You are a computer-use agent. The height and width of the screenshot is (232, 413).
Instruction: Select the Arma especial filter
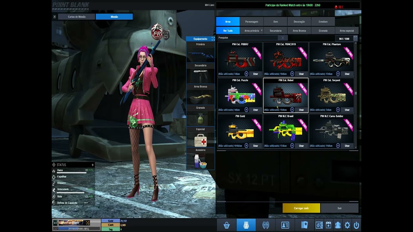347,31
